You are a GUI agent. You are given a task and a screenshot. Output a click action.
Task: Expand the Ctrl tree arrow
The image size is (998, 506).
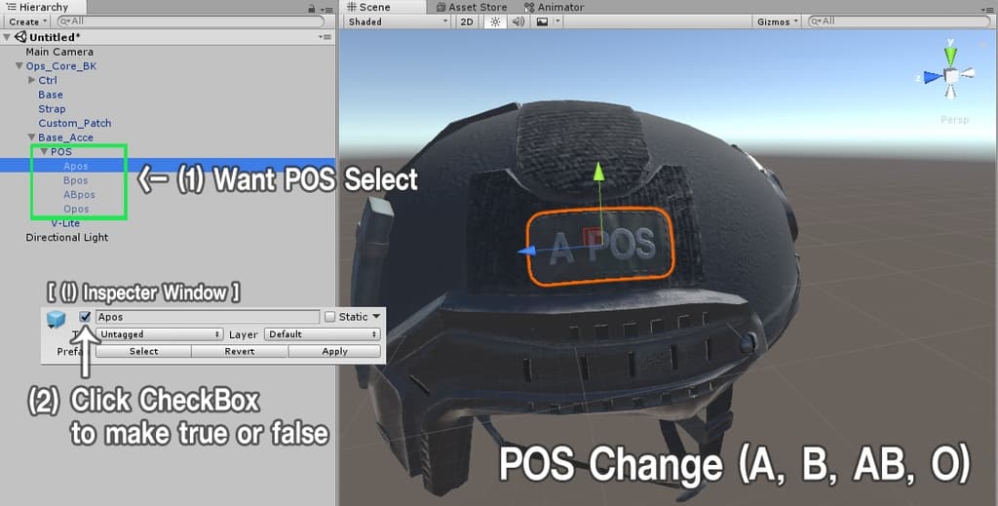32,80
